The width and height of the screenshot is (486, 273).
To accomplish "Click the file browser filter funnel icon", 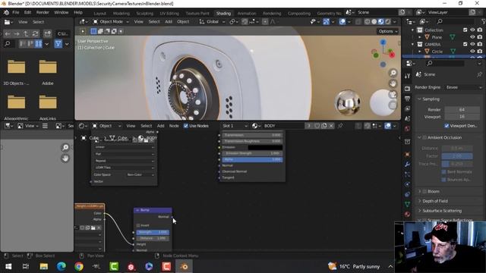I will [58, 44].
